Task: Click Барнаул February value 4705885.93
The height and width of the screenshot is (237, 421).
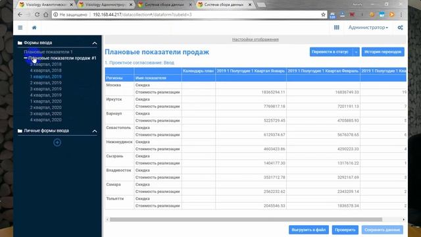Action: [x=323, y=120]
